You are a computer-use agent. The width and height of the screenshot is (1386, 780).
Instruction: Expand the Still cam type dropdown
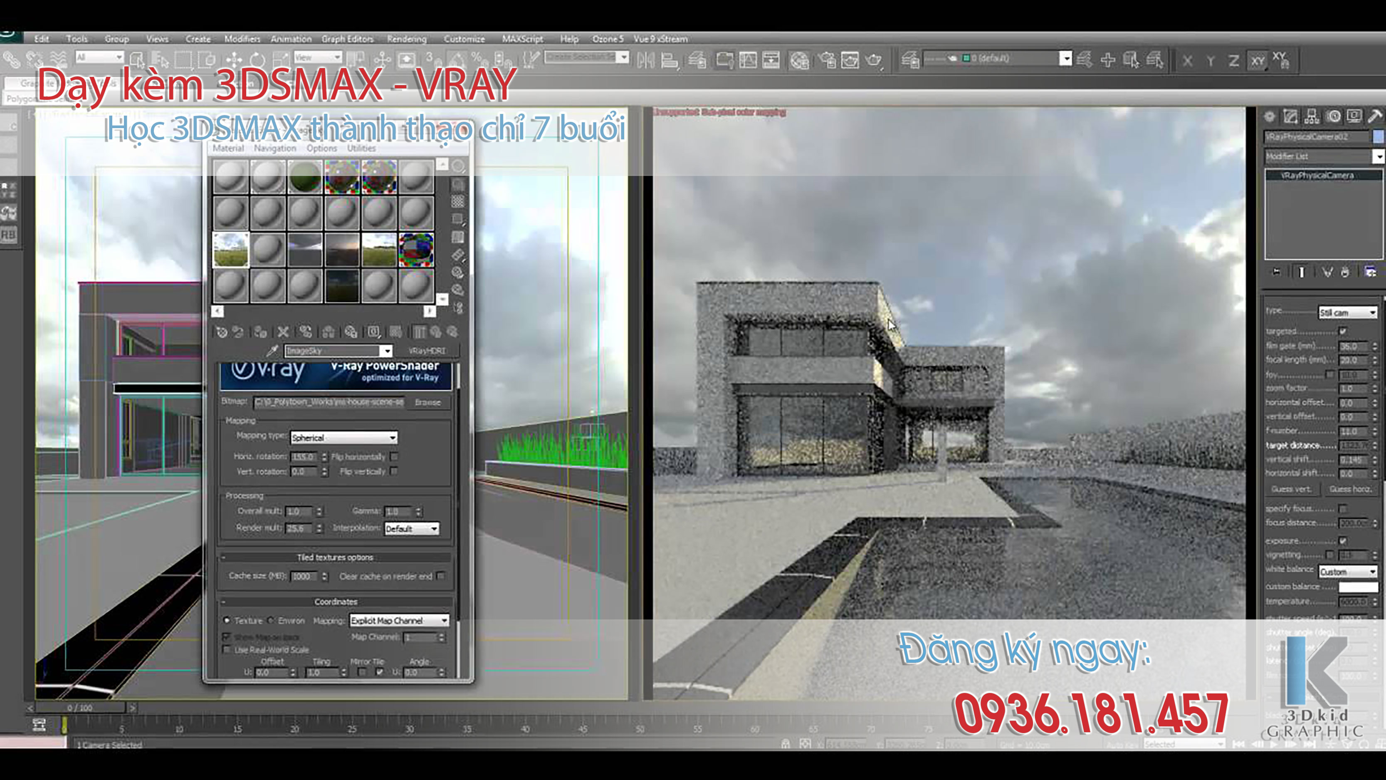click(1347, 312)
